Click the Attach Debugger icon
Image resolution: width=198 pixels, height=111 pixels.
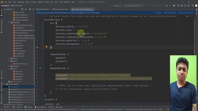tap(167, 6)
